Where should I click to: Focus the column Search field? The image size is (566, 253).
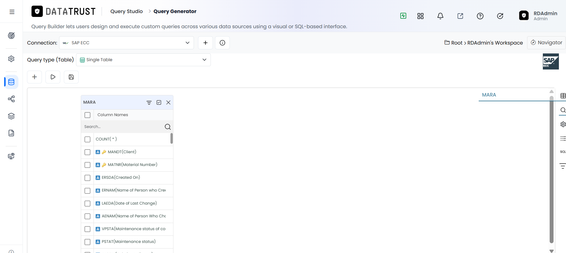click(123, 127)
